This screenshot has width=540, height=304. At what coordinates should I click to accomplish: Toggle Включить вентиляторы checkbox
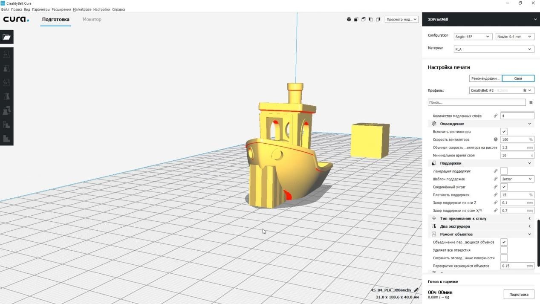coord(504,132)
